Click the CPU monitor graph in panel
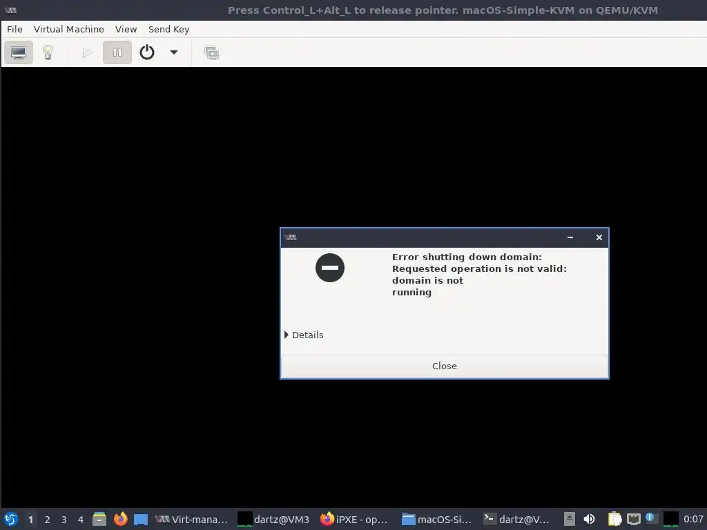Image resolution: width=707 pixels, height=530 pixels. (670, 519)
